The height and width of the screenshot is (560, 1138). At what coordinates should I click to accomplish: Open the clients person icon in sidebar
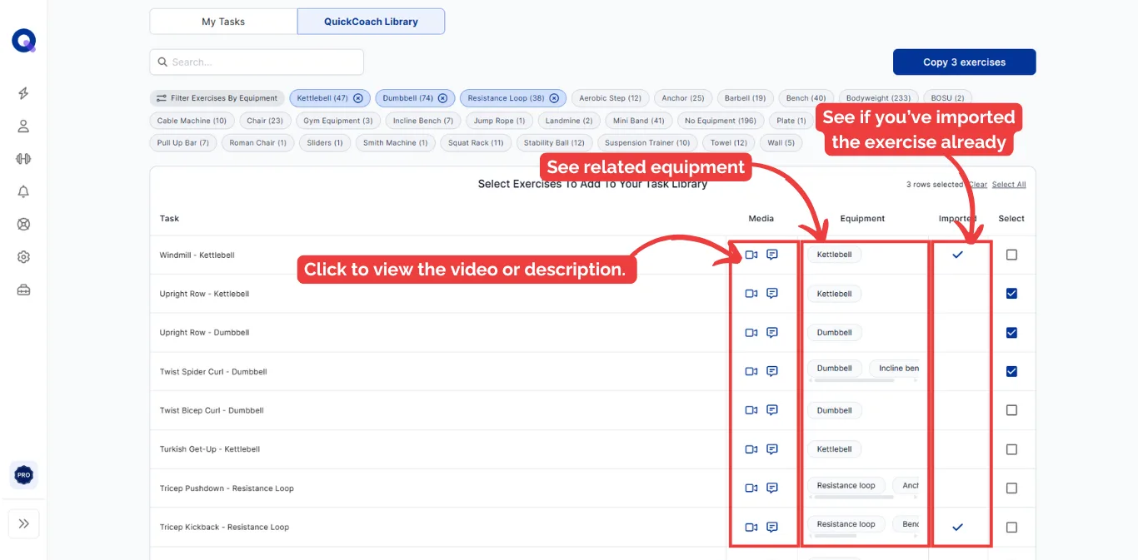[x=23, y=126]
